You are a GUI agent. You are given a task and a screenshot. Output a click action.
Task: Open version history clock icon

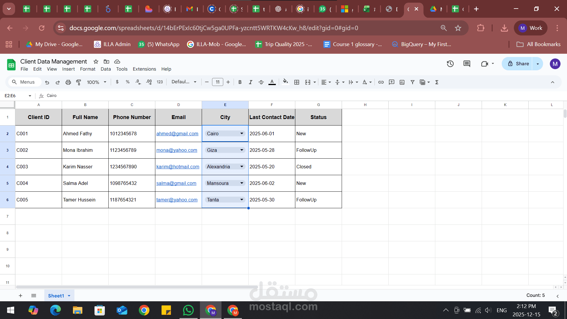click(450, 64)
